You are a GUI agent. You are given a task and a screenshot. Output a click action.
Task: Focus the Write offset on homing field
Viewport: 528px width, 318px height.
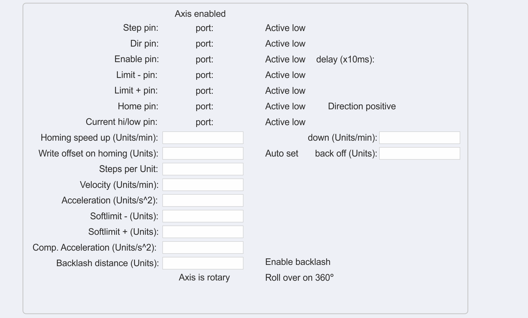(x=203, y=153)
